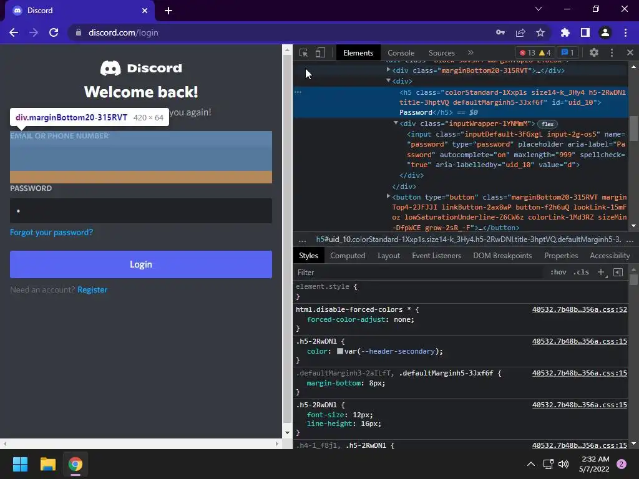Viewport: 639px width, 479px height.
Task: Open the tab search dropdown arrow
Action: [x=539, y=9]
